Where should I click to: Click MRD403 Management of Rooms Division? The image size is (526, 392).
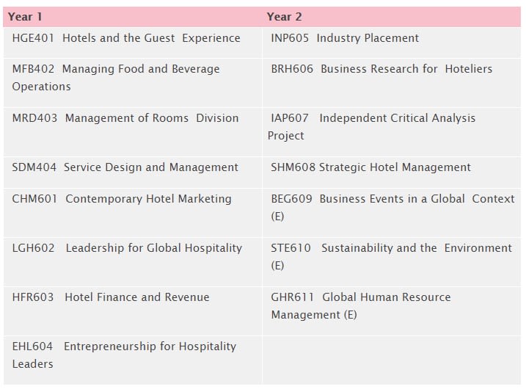(x=125, y=118)
